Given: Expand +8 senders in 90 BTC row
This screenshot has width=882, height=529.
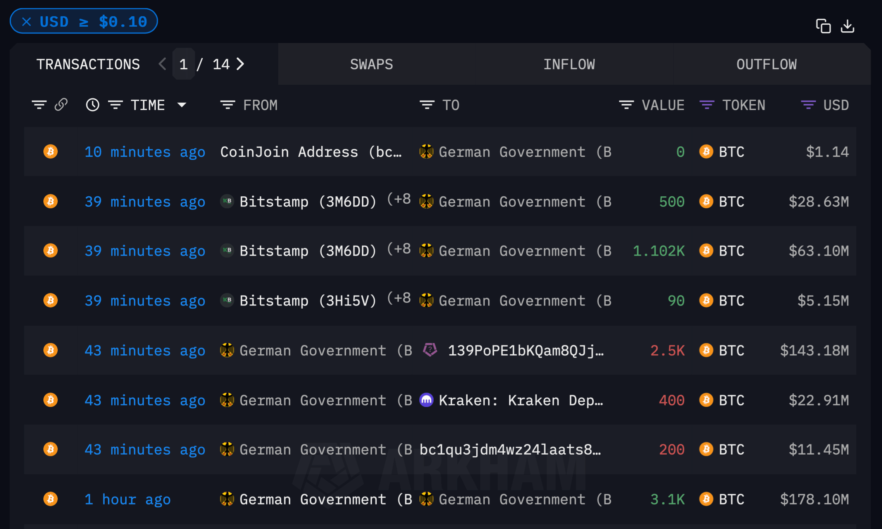Looking at the screenshot, I should (399, 298).
